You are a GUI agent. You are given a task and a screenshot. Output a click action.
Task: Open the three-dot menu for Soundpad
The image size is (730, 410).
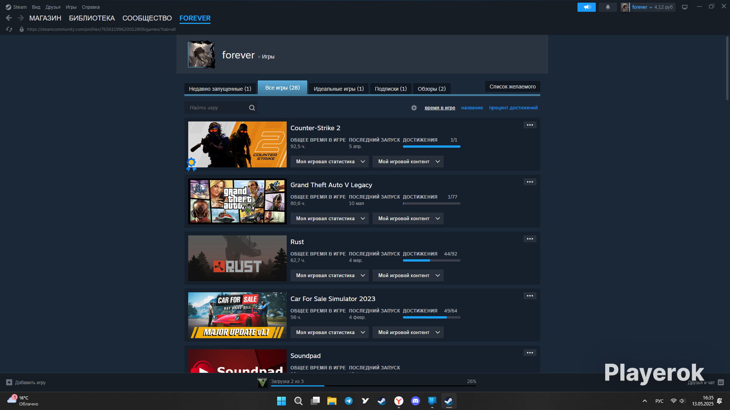530,353
